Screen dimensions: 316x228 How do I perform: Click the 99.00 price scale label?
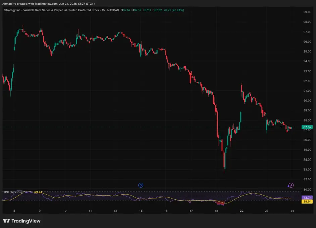(307, 12)
